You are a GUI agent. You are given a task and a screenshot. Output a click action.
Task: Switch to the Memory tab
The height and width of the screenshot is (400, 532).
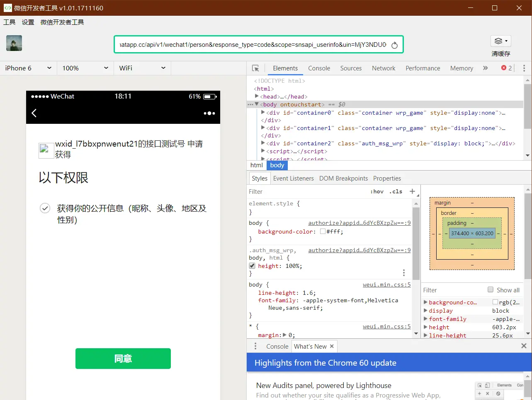pos(462,68)
